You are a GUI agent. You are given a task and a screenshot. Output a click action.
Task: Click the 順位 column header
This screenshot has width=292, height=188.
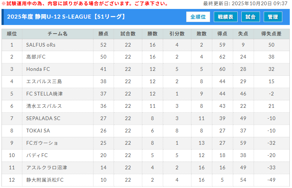click(12, 34)
